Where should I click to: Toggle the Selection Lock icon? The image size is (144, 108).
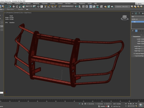[82, 104]
